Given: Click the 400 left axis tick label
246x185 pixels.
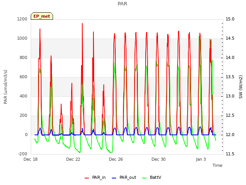Looking at the screenshot, I should pyautogui.click(x=23, y=96).
